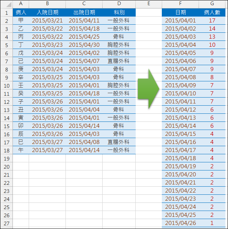The width and height of the screenshot is (228, 229).
Task: Select patient 戊 cell
Action: [21, 53]
